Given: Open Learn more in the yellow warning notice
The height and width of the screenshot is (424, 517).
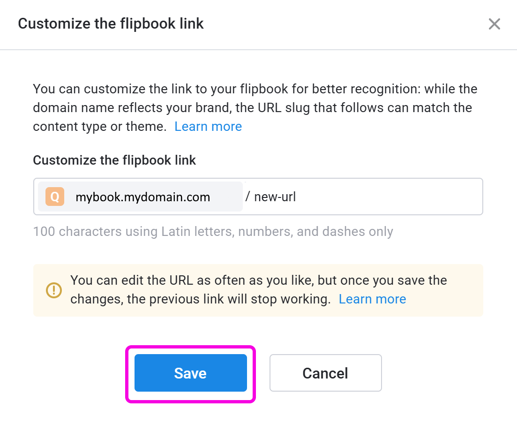Looking at the screenshot, I should pyautogui.click(x=372, y=299).
